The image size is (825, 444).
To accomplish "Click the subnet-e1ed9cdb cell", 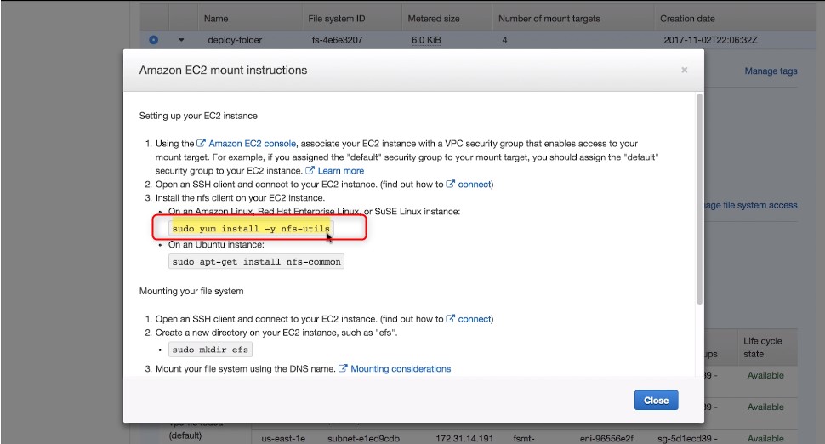I will click(x=363, y=438).
